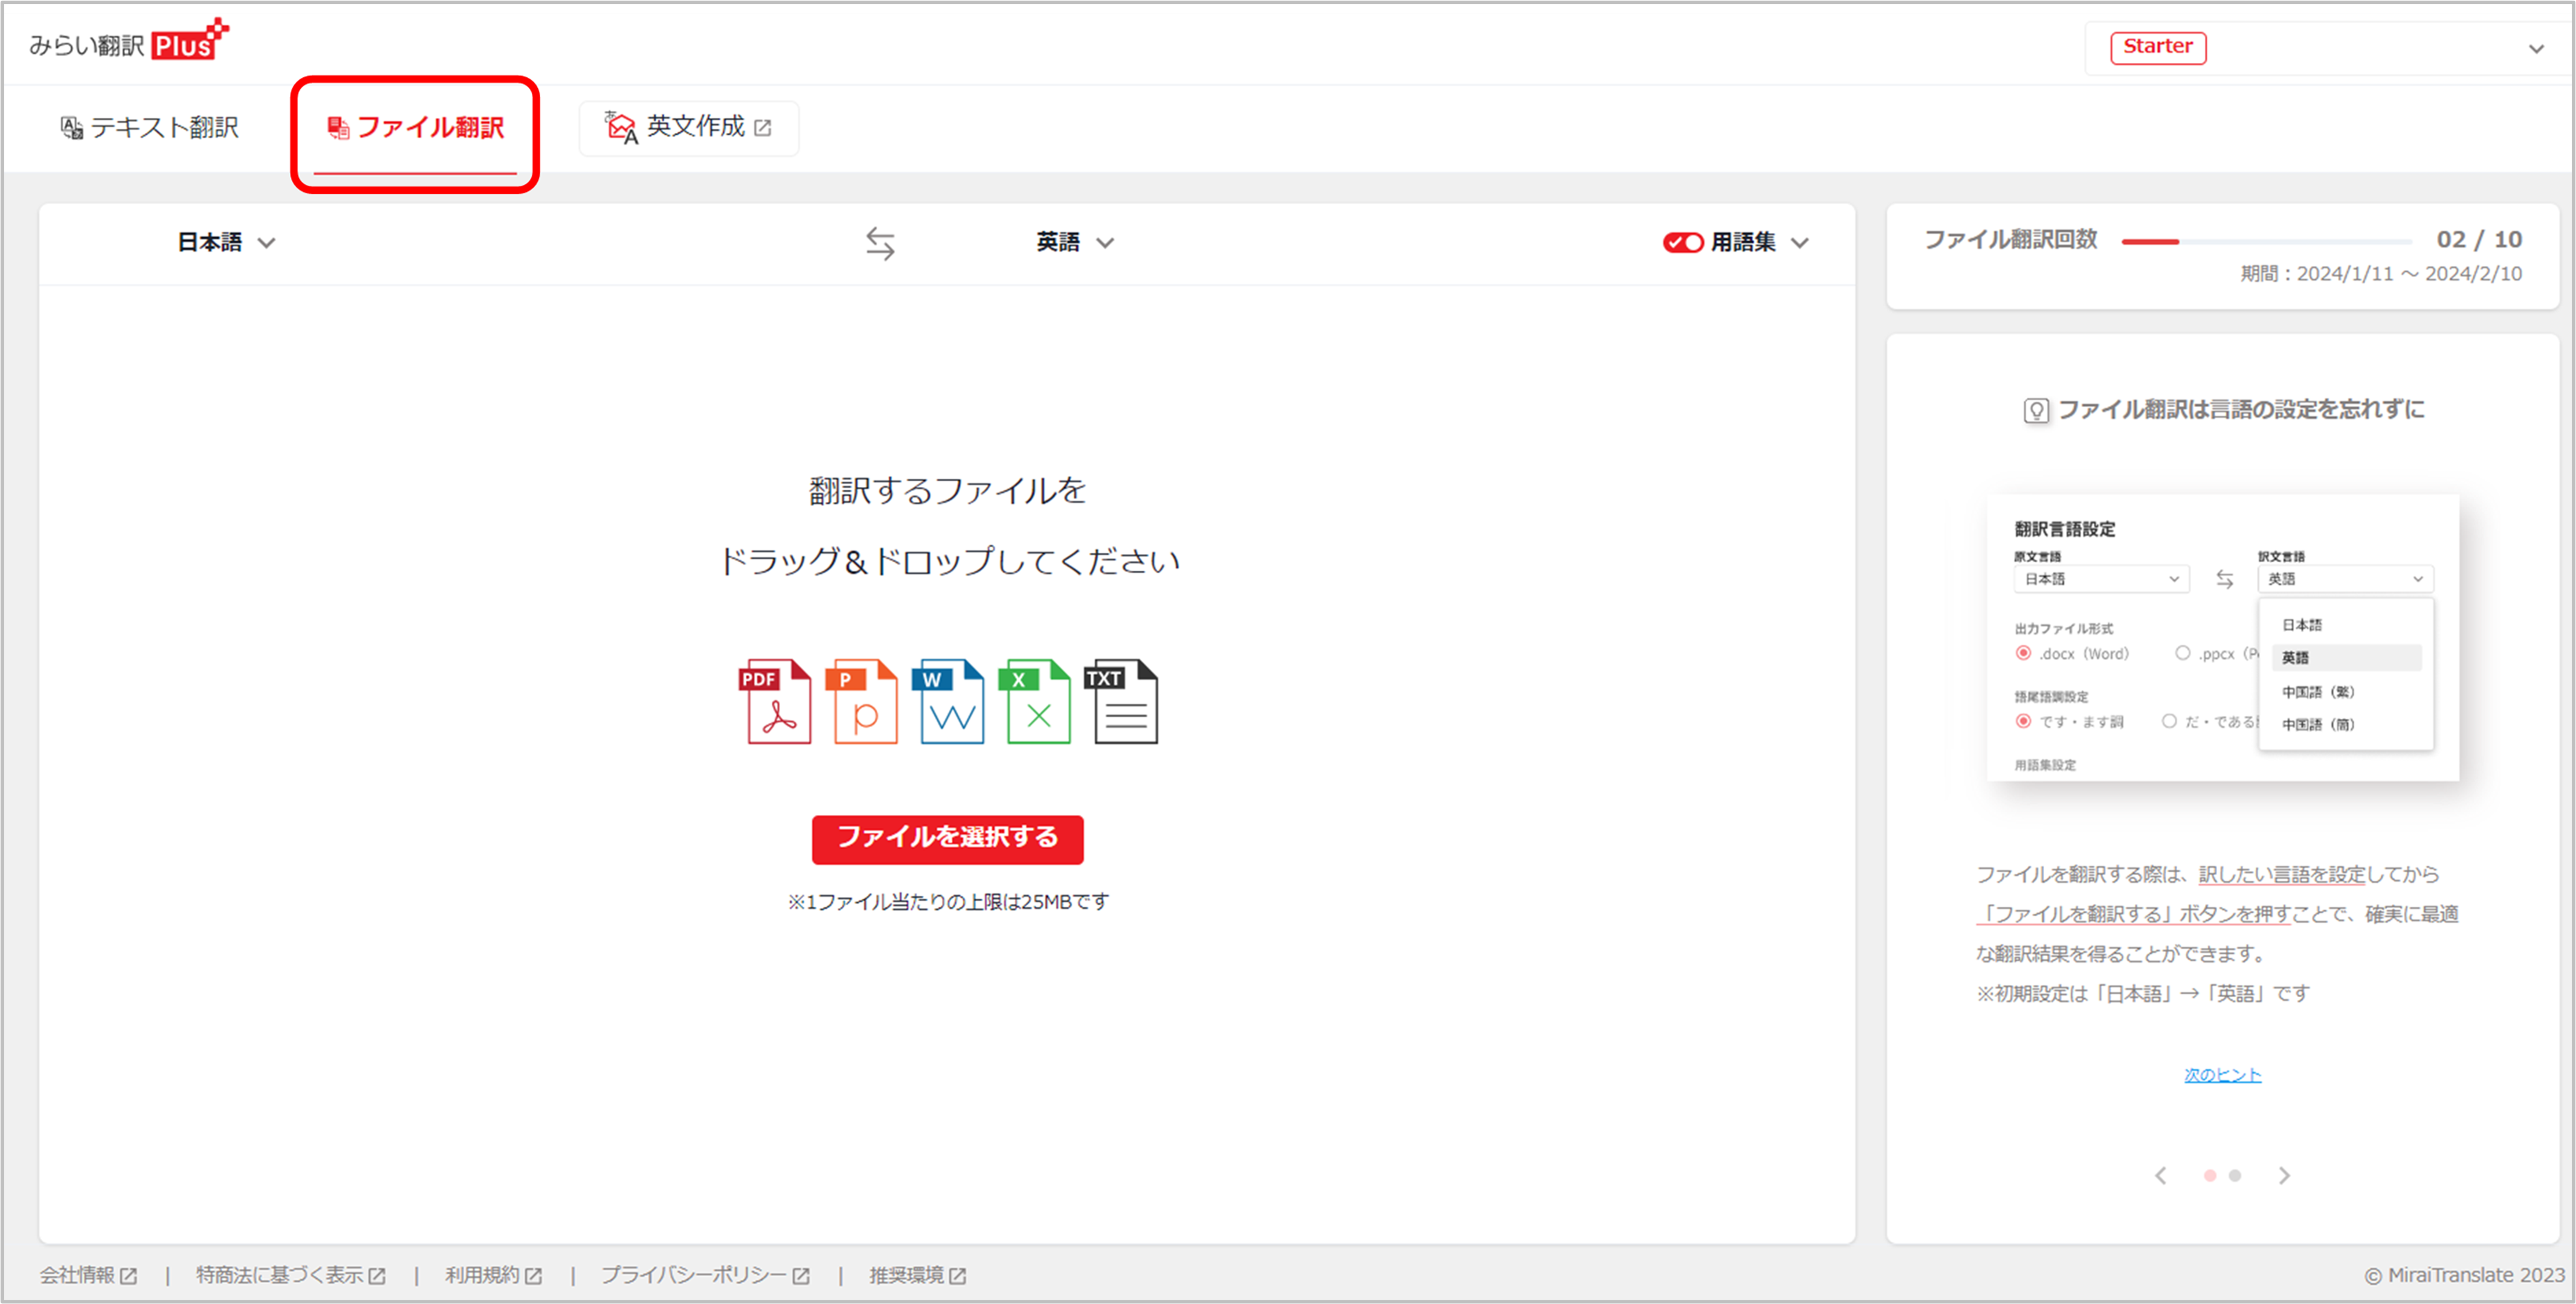This screenshot has height=1304, width=2576.
Task: Open 英文作成 in a new window
Action: click(688, 128)
